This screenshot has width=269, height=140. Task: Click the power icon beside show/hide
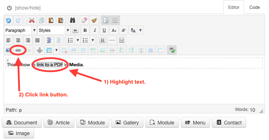(x=10, y=8)
